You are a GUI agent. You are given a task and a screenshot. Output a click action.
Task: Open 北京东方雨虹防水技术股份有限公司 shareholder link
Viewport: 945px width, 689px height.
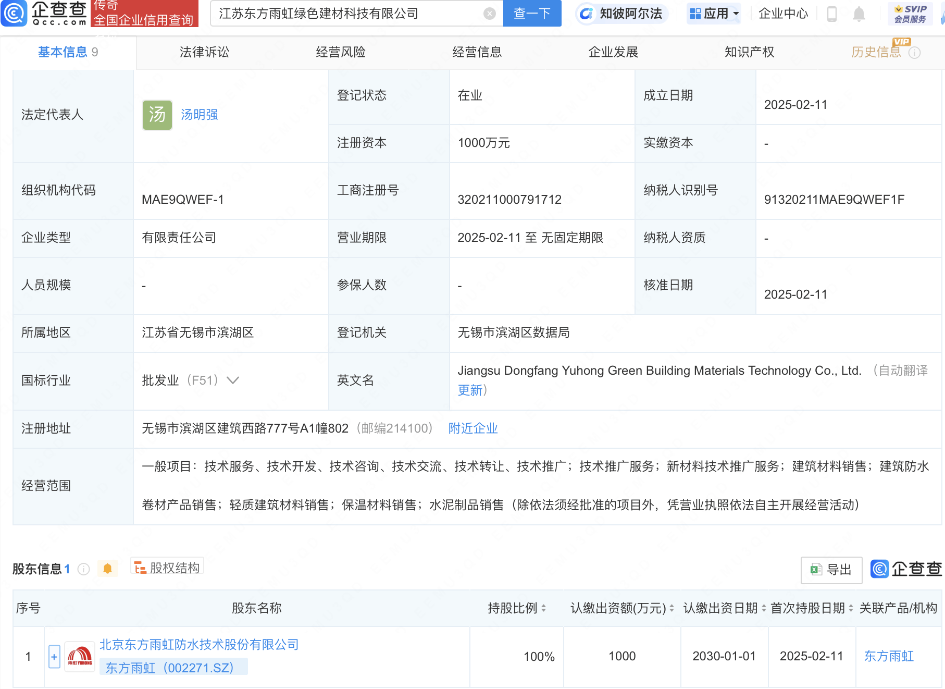[x=199, y=645]
